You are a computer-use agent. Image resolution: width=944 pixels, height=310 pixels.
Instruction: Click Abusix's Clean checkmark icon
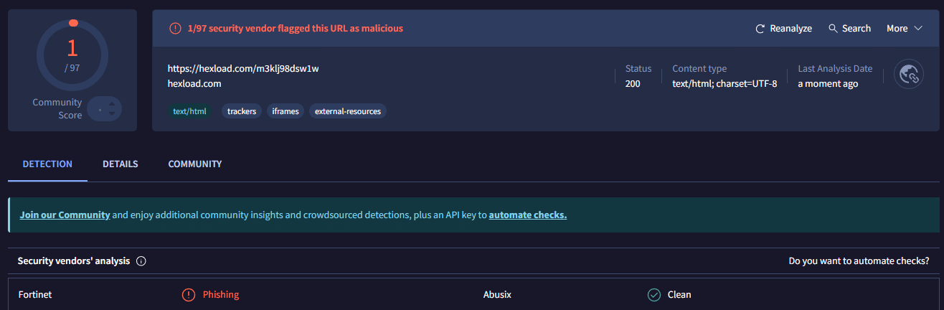click(x=654, y=295)
